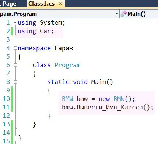Click the 'new' keyword on line 10
Screen dimensions: 158x144
click(104, 99)
